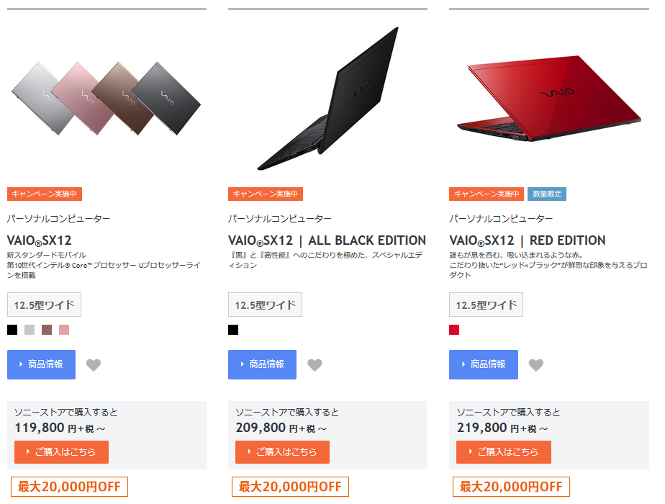The image size is (665, 504).
Task: Click ご購入はこちら for 119,800 yen model
Action: 61,452
